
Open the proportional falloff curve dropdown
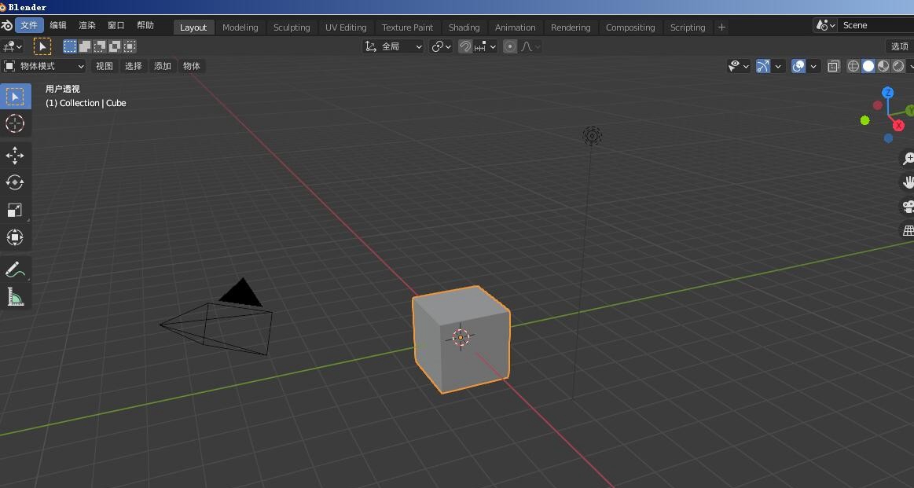(x=530, y=46)
